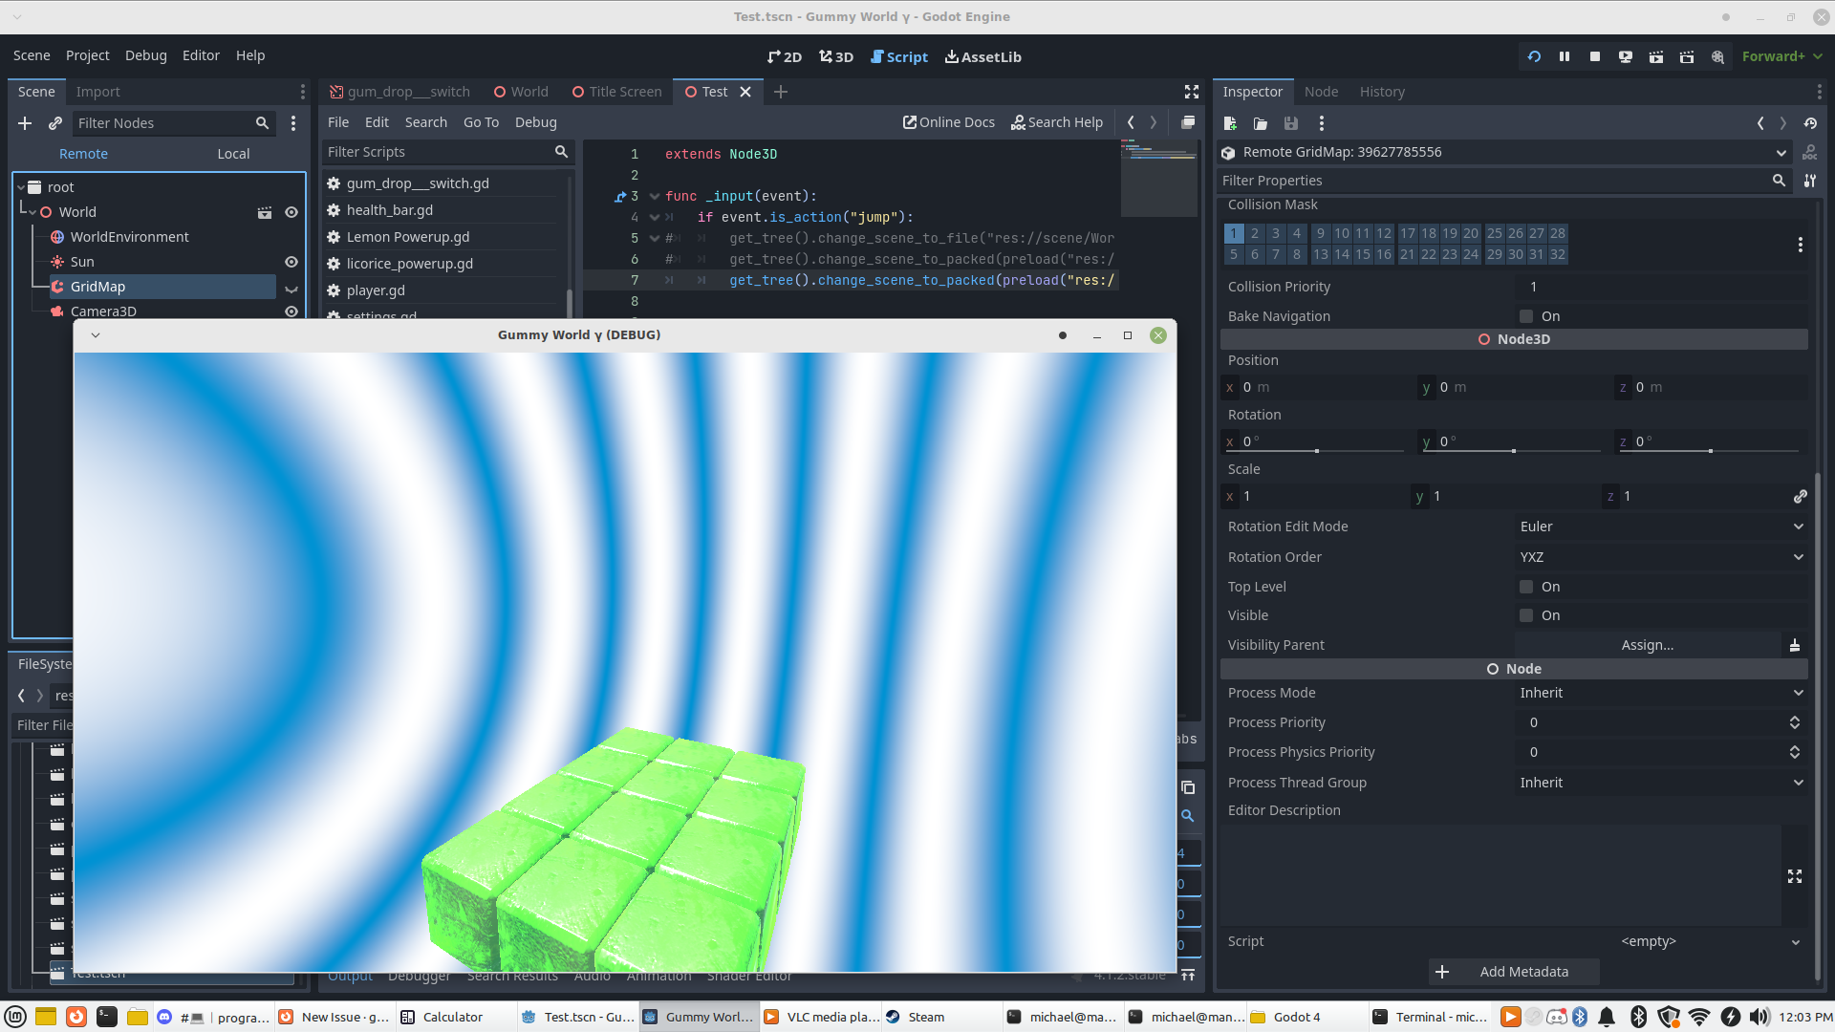
Task: Open the Debug menu in menu bar
Action: pos(145,55)
